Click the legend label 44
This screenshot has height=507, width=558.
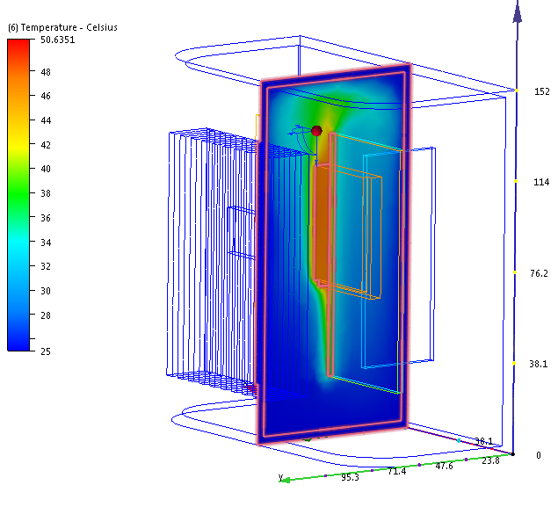click(x=46, y=120)
